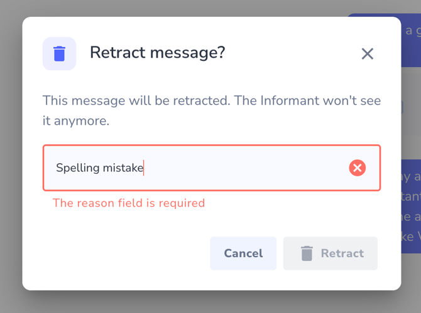Click the "it anymore." line of the description
Viewport: 421px width, 313px height.
[x=76, y=121]
